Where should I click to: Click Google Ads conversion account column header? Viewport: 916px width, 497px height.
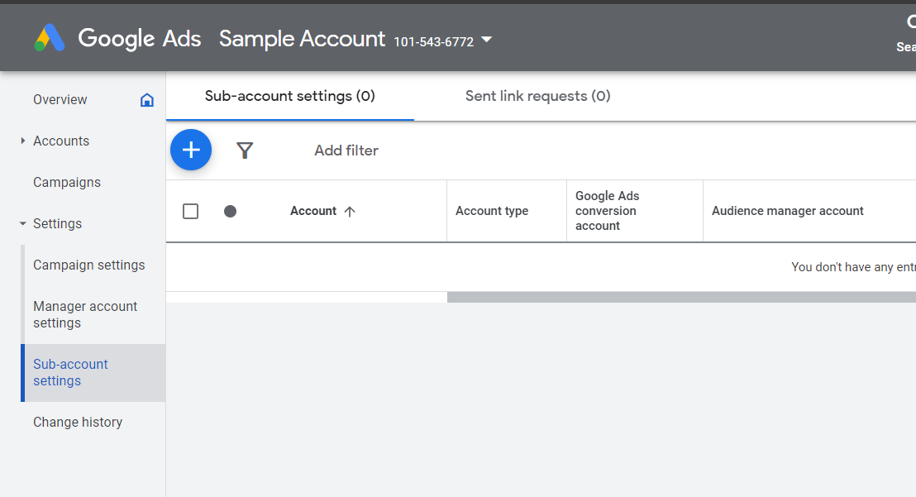[x=608, y=211]
